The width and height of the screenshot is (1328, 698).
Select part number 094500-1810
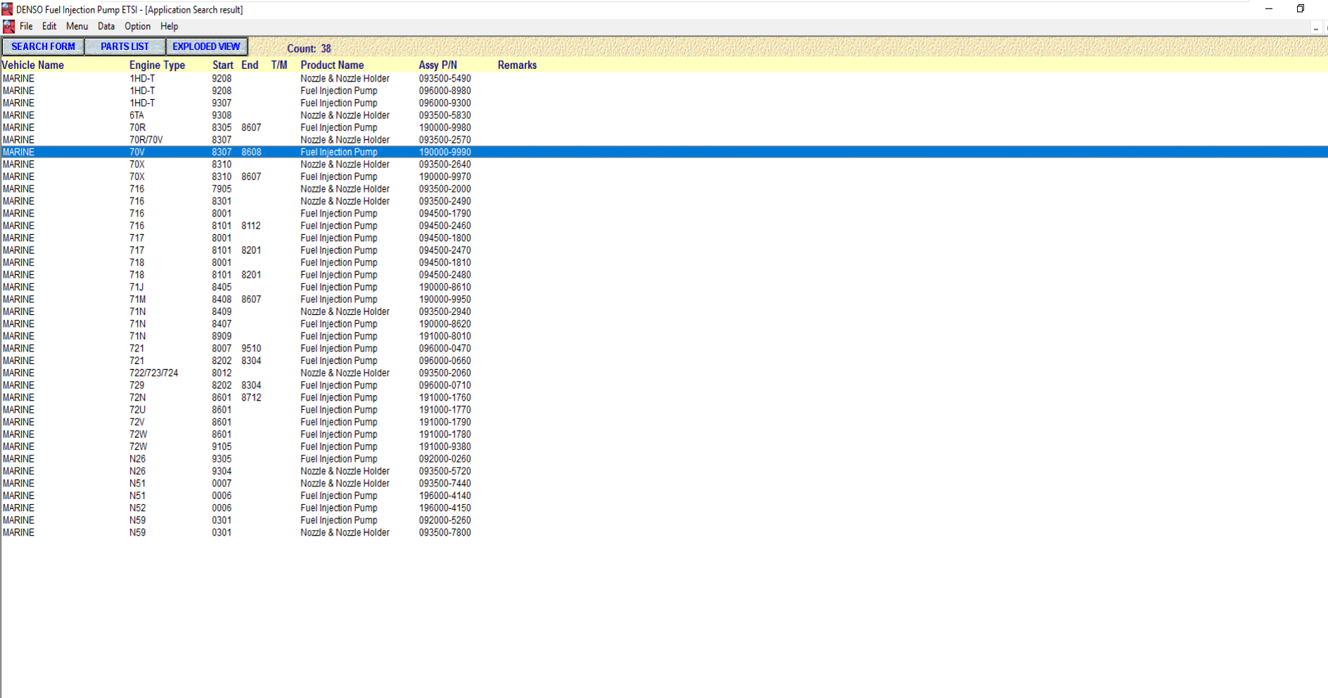[x=445, y=263]
